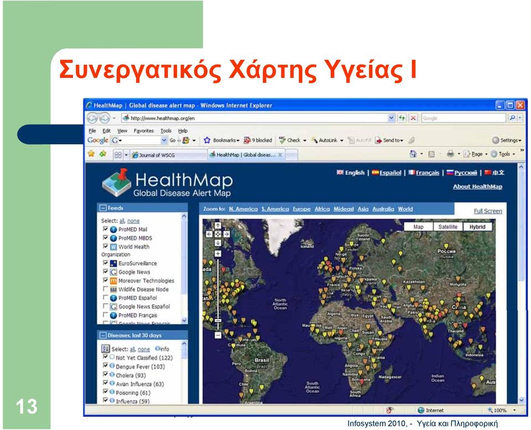Click the RSS Feeds icon
Screen dimensions: 531x430
(x=431, y=154)
